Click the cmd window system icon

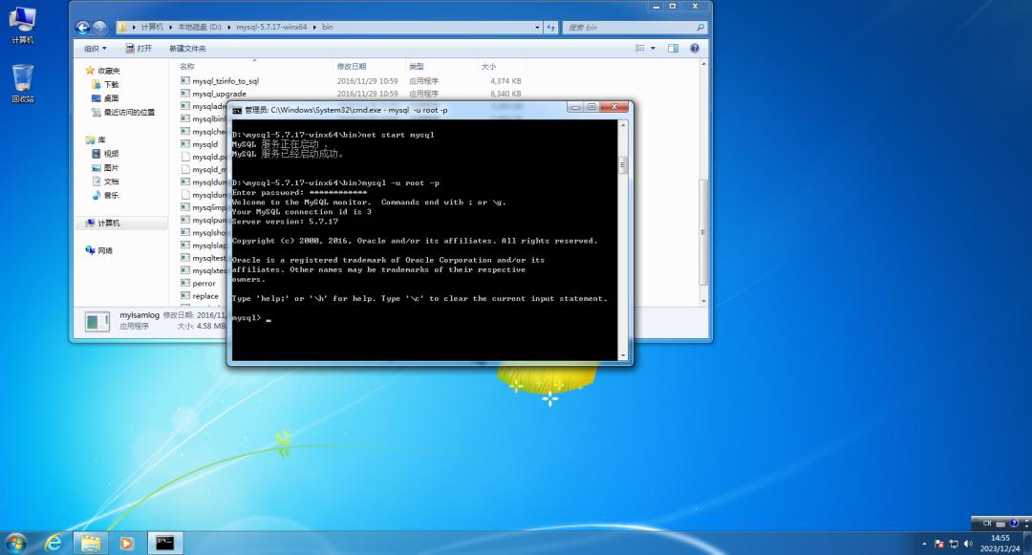(x=237, y=111)
